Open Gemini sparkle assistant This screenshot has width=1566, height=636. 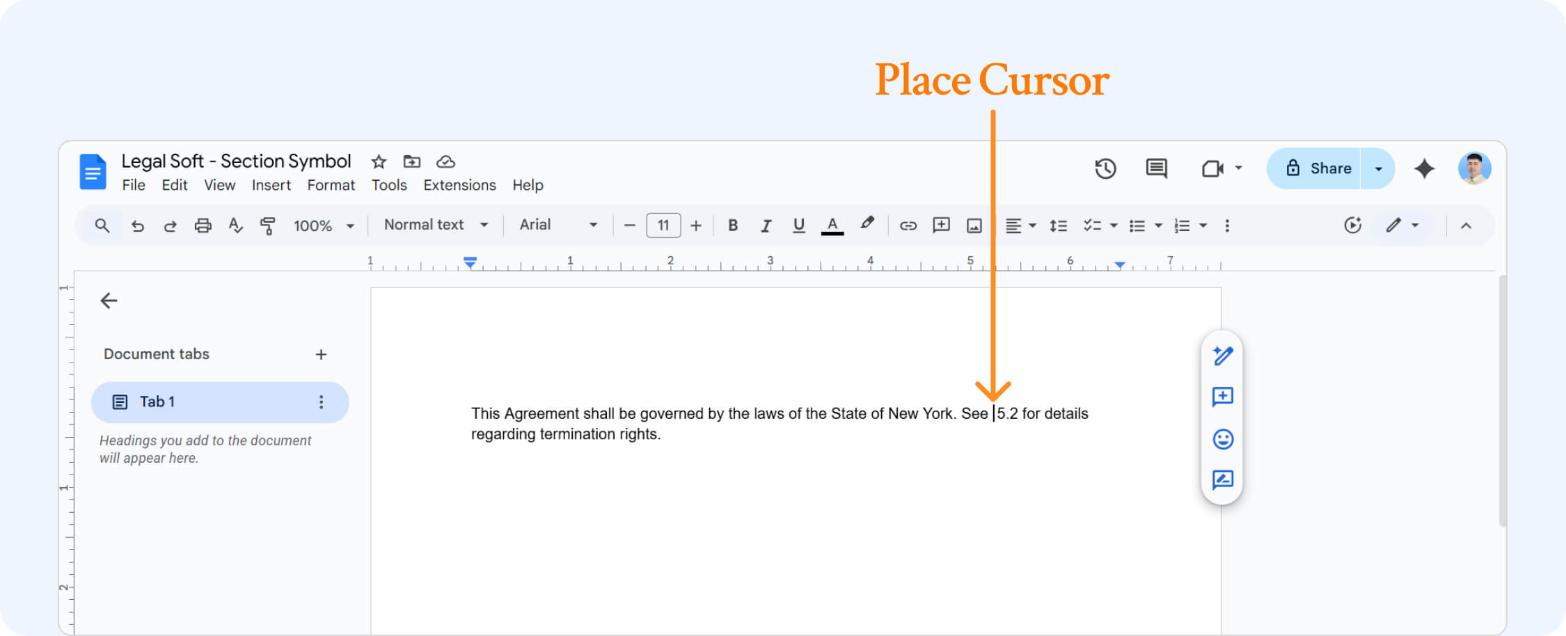[1425, 168]
